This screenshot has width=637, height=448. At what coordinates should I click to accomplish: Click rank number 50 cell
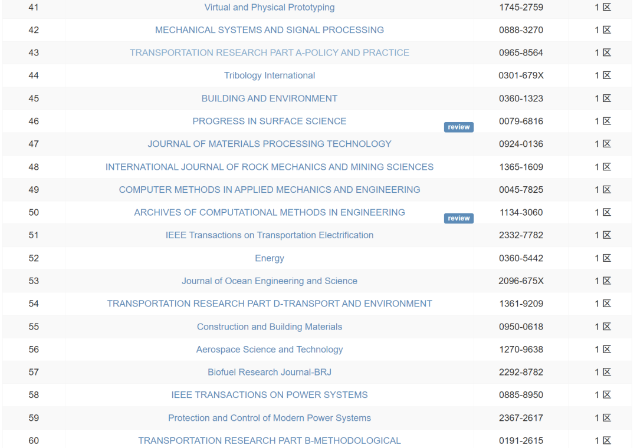coord(34,212)
